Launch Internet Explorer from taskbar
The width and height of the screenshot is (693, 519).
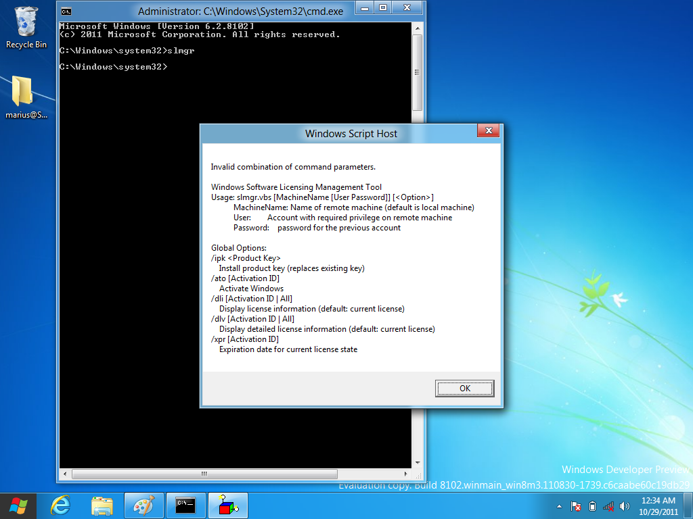click(60, 505)
